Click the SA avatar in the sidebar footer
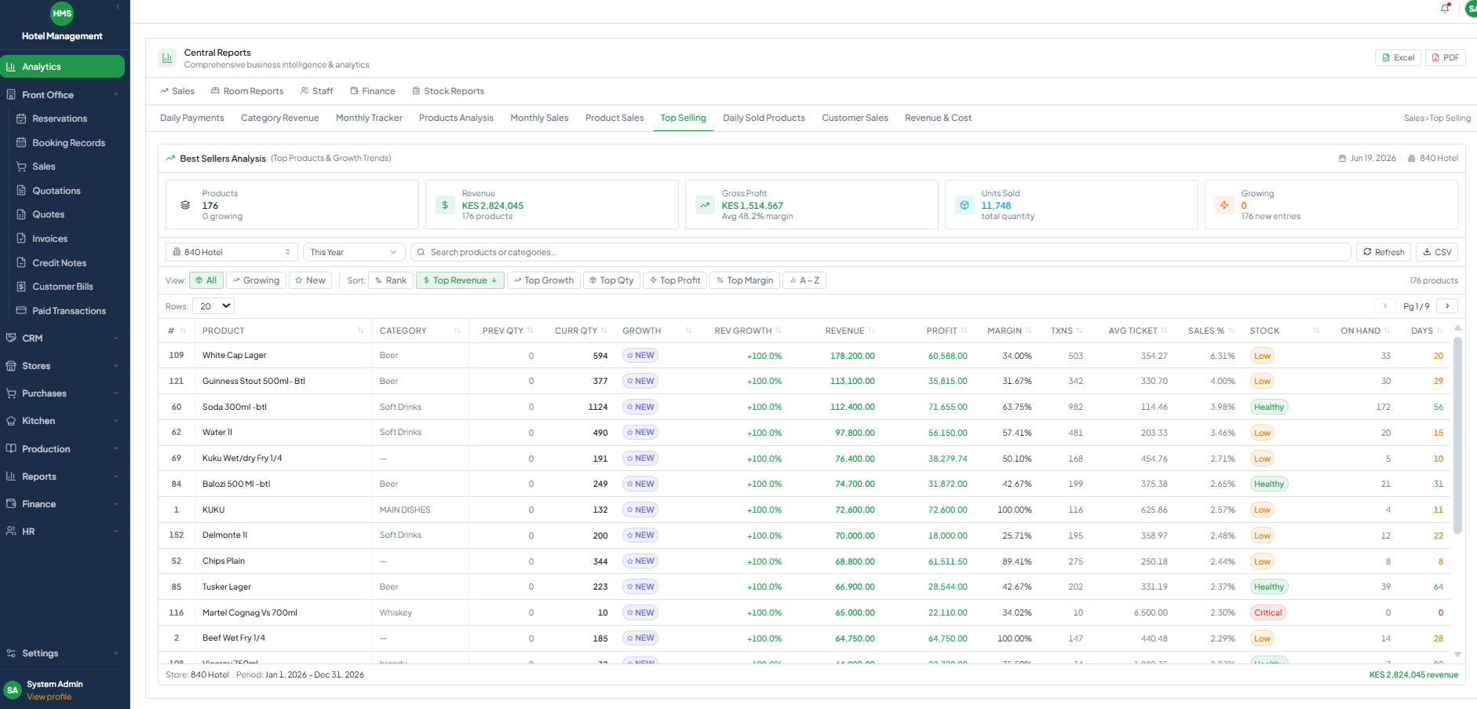 click(13, 690)
